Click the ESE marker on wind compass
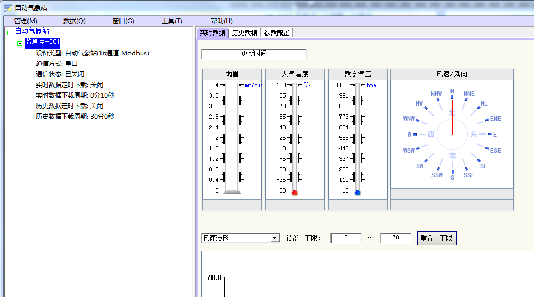Viewport: 534px width, 297px height. [495, 151]
